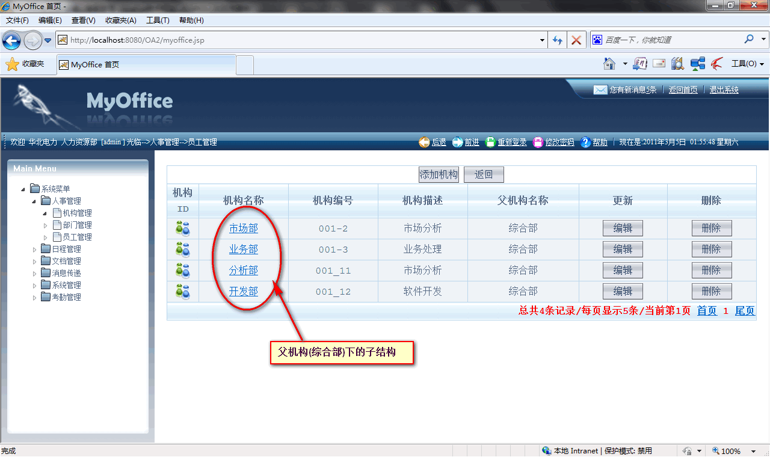The image size is (770, 457).
Task: Open the Home button dropdown arrow
Action: tap(624, 64)
